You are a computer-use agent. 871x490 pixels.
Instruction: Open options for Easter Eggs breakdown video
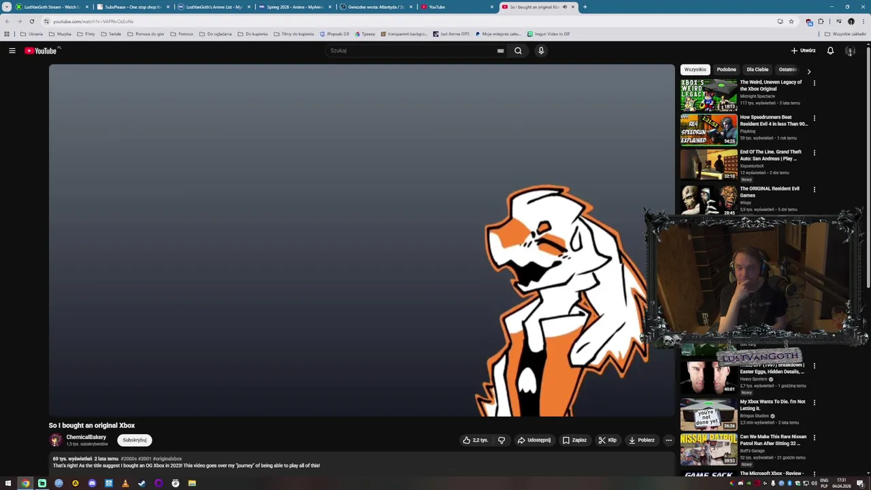click(815, 366)
